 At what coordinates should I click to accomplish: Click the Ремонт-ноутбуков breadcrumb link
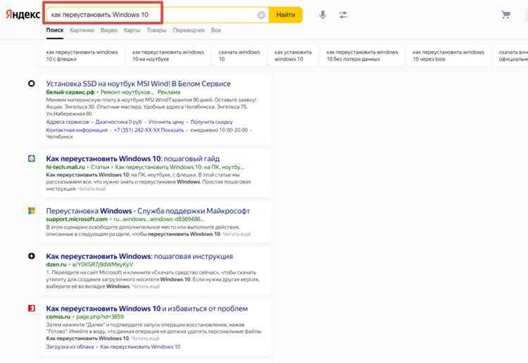[x=127, y=92]
